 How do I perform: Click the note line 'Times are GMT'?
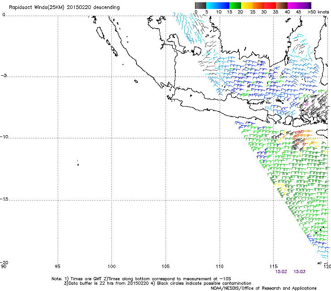coord(86,279)
